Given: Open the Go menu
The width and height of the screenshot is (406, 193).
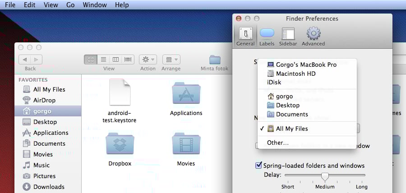Looking at the screenshot, I should (x=70, y=5).
